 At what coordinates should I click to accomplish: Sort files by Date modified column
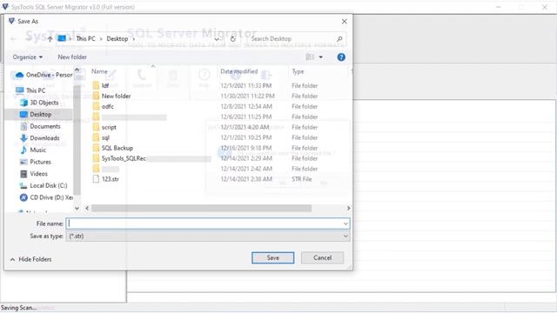click(238, 71)
